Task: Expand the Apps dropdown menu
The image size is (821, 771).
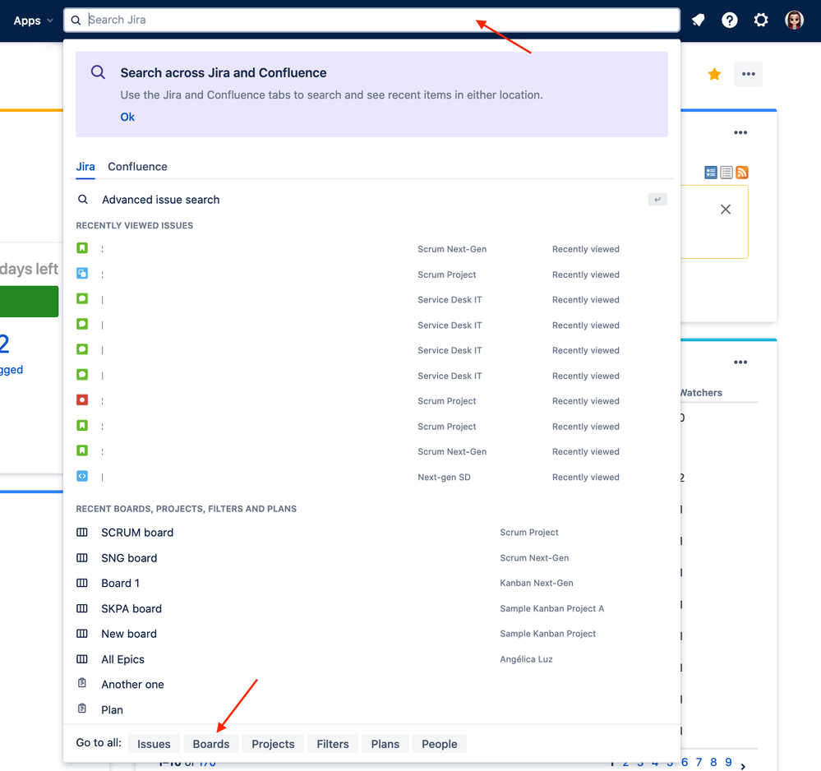Action: pyautogui.click(x=34, y=21)
